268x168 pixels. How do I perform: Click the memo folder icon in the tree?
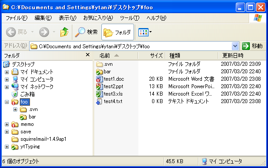point(15,125)
